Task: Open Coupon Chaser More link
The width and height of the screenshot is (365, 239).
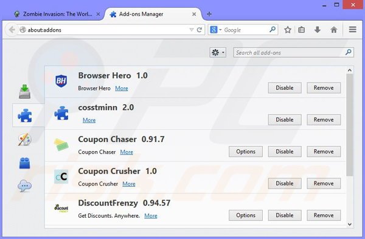Action: click(x=127, y=152)
